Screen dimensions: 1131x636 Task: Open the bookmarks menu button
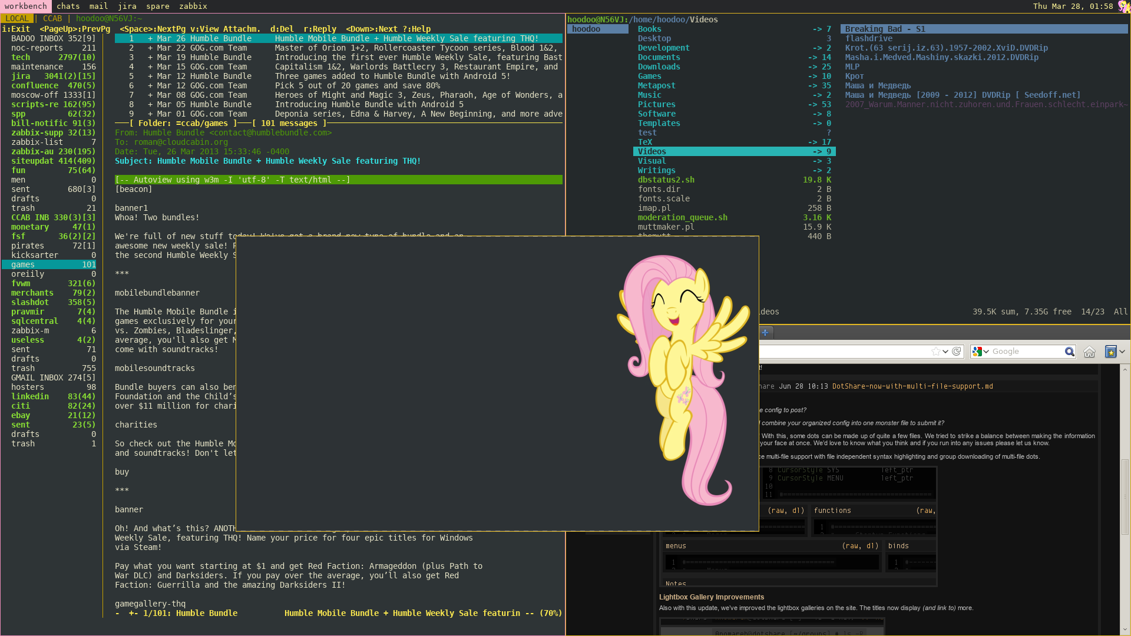[1110, 352]
